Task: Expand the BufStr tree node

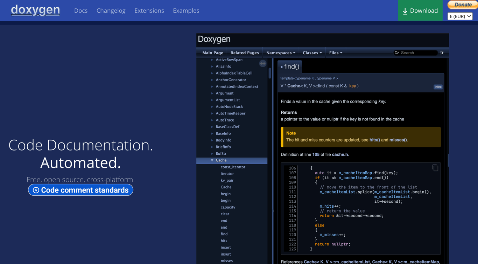Action: pos(212,154)
